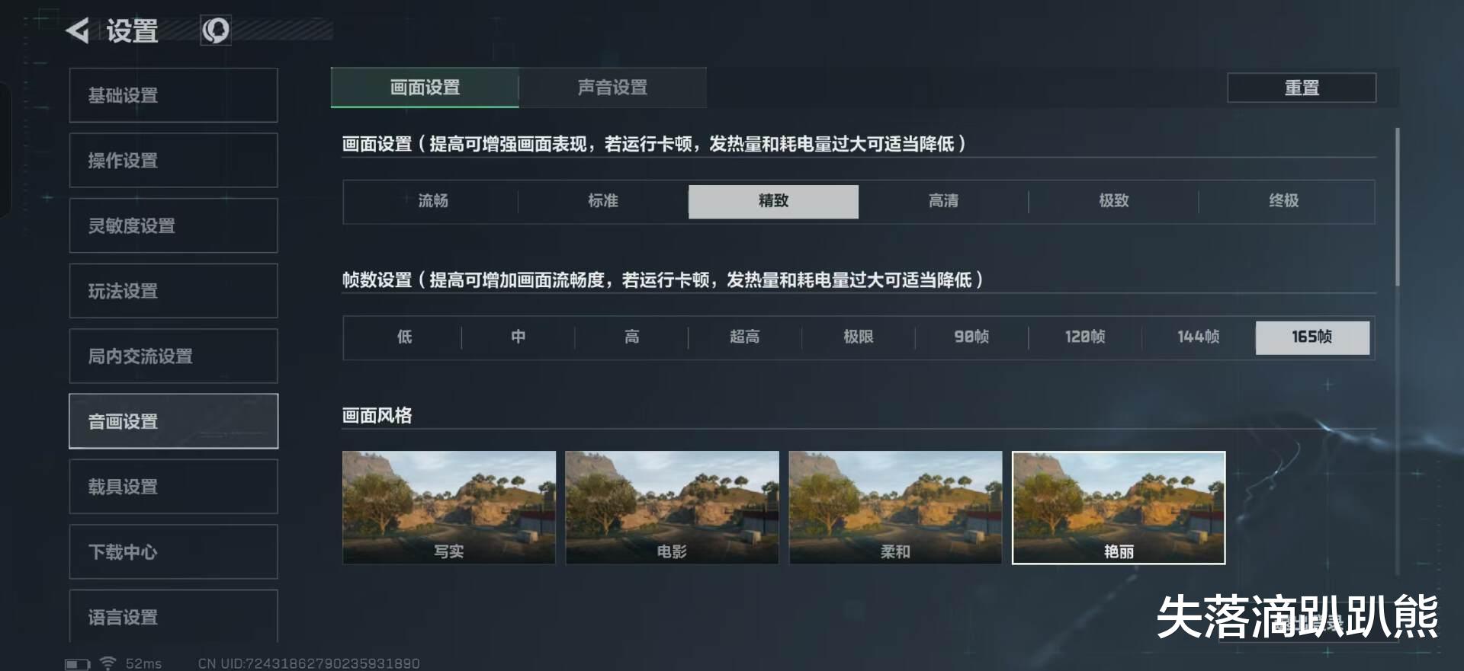This screenshot has height=671, width=1464.
Task: Open 灵敏度设置 in the sidebar
Action: [173, 225]
